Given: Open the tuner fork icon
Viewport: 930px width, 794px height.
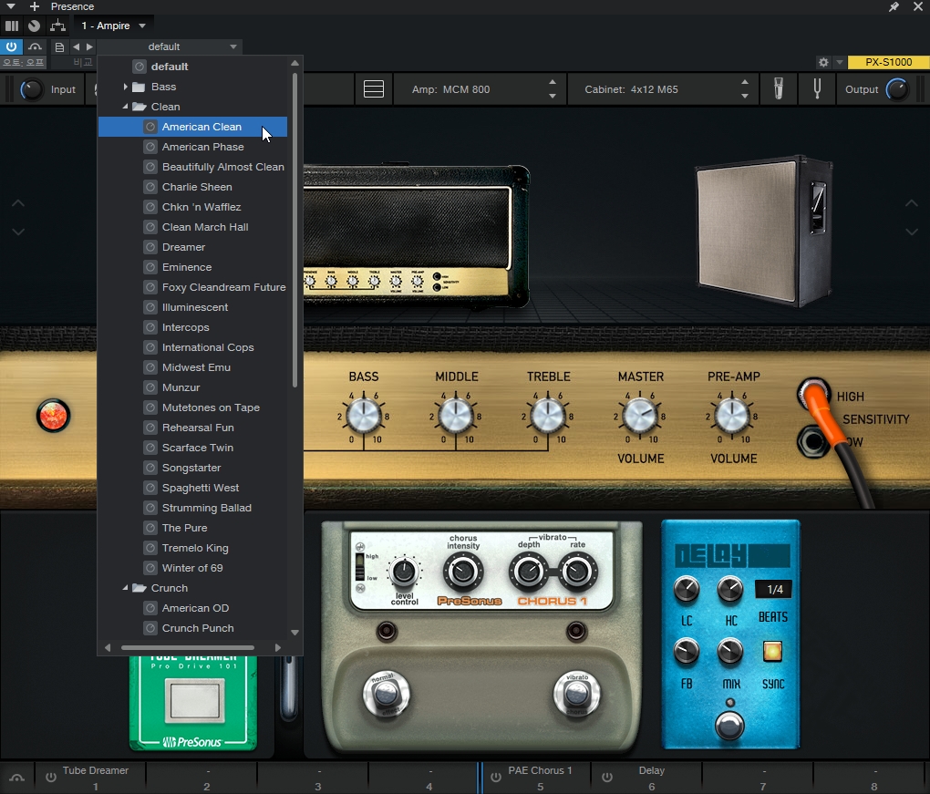Looking at the screenshot, I should (817, 89).
